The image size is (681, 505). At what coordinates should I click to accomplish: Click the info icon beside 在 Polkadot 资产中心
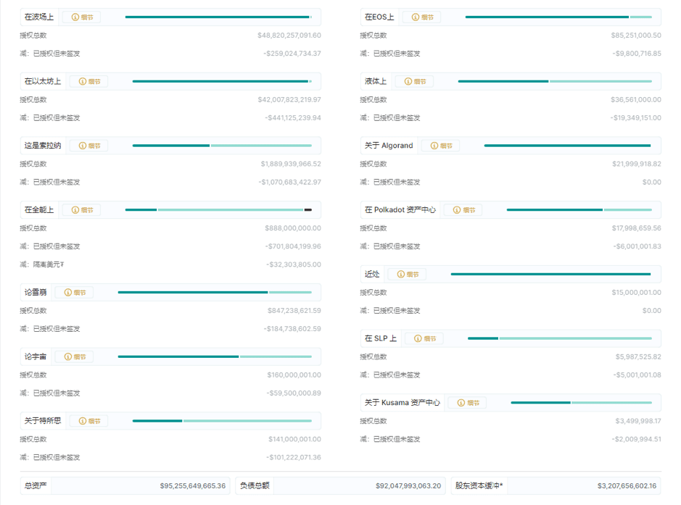(457, 210)
